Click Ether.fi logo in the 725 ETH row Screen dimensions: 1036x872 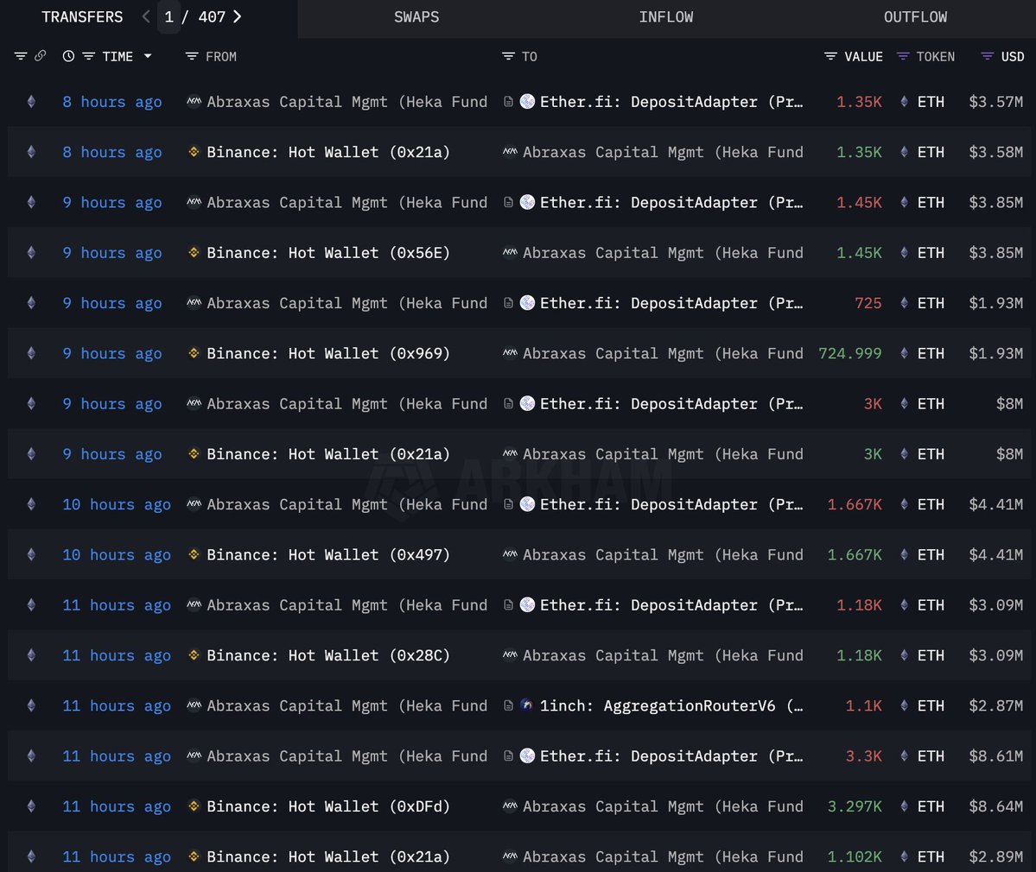pyautogui.click(x=527, y=302)
